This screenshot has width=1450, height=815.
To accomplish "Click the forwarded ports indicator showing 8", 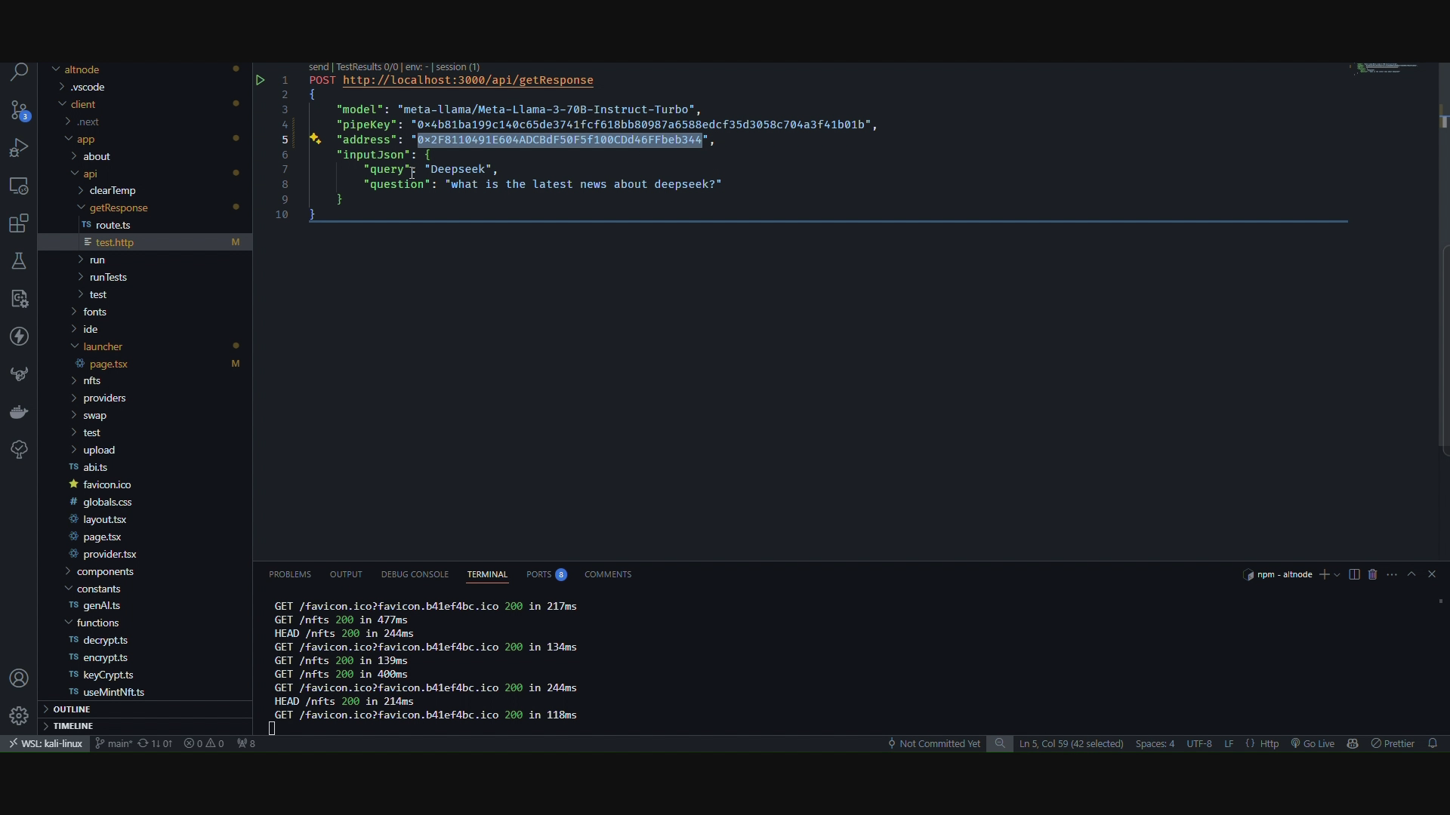I will point(246,744).
